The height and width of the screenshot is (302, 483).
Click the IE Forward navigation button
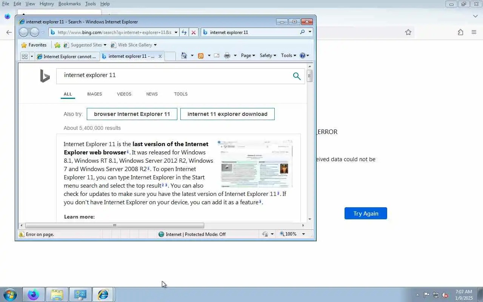click(34, 32)
